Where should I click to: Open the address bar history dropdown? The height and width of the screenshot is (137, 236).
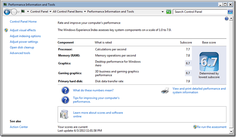click(163, 12)
